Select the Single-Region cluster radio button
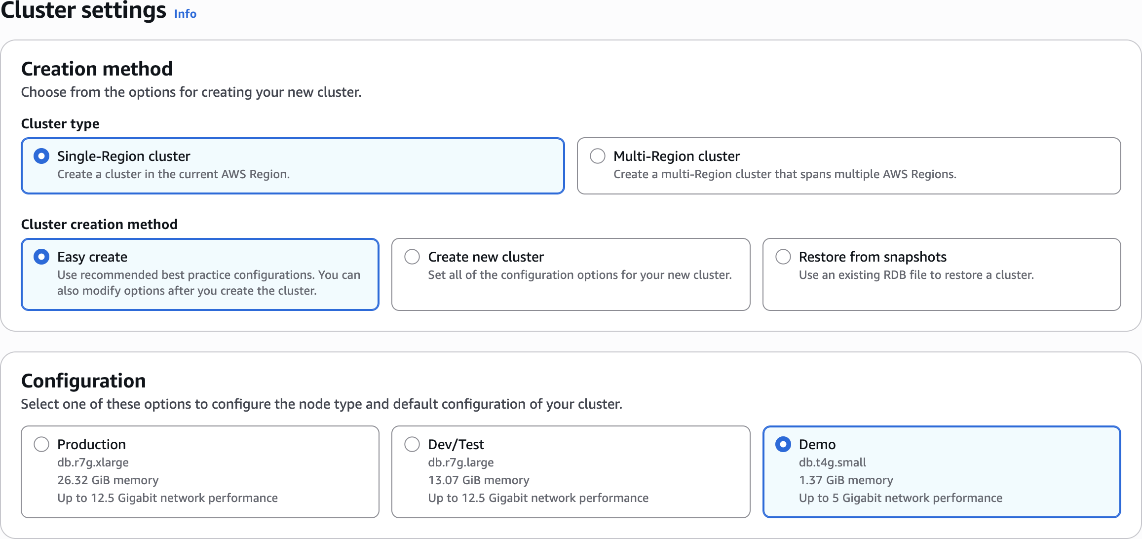1142x539 pixels. coord(41,156)
